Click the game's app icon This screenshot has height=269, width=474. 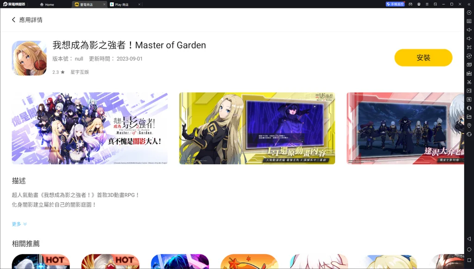click(29, 58)
